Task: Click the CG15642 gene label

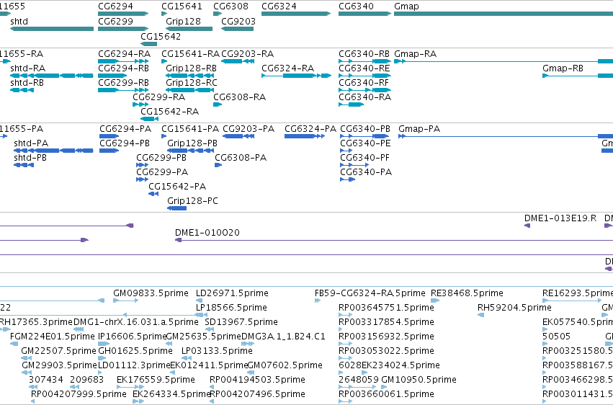Action: point(161,36)
